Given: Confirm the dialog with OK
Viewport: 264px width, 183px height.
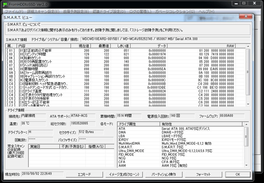Looking at the screenshot, I should 238,174.
